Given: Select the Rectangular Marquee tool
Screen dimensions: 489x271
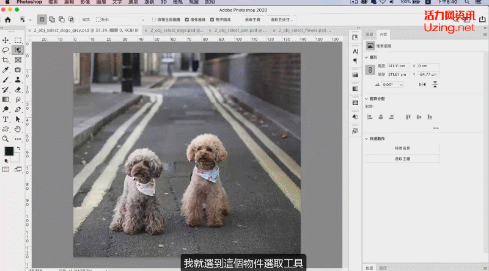Looking at the screenshot, I should click(18, 40).
